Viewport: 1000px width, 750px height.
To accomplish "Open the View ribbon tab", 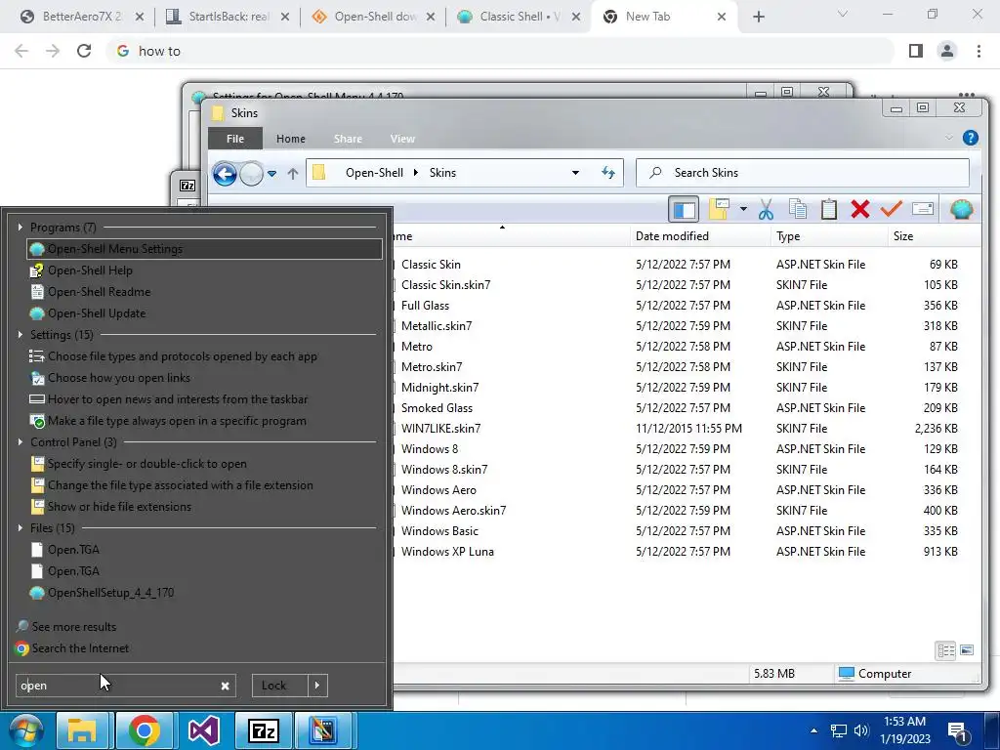I will click(x=402, y=139).
